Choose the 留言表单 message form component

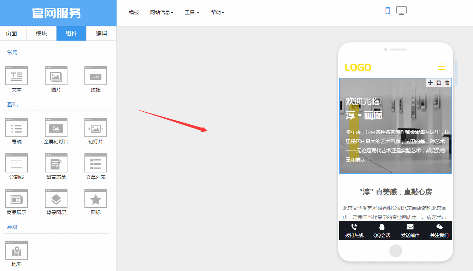tap(56, 163)
